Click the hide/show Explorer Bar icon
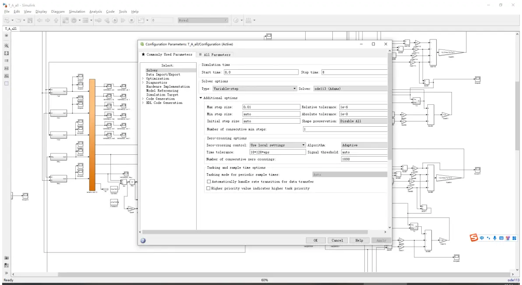Viewport: 522px width, 285px height. (6, 36)
